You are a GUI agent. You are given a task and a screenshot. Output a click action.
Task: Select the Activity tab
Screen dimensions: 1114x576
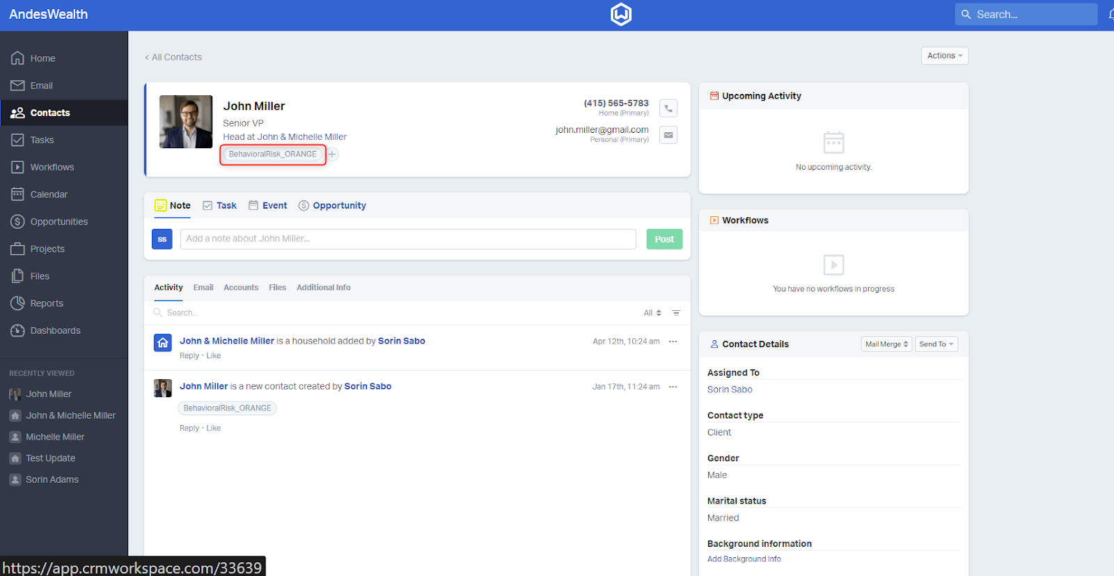(168, 287)
